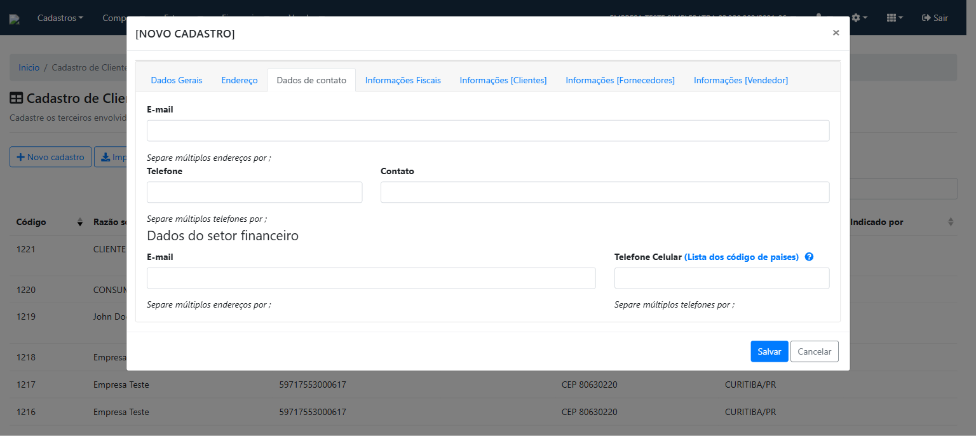The width and height of the screenshot is (976, 436).
Task: Open the settings gear dropdown in navbar
Action: 859,18
